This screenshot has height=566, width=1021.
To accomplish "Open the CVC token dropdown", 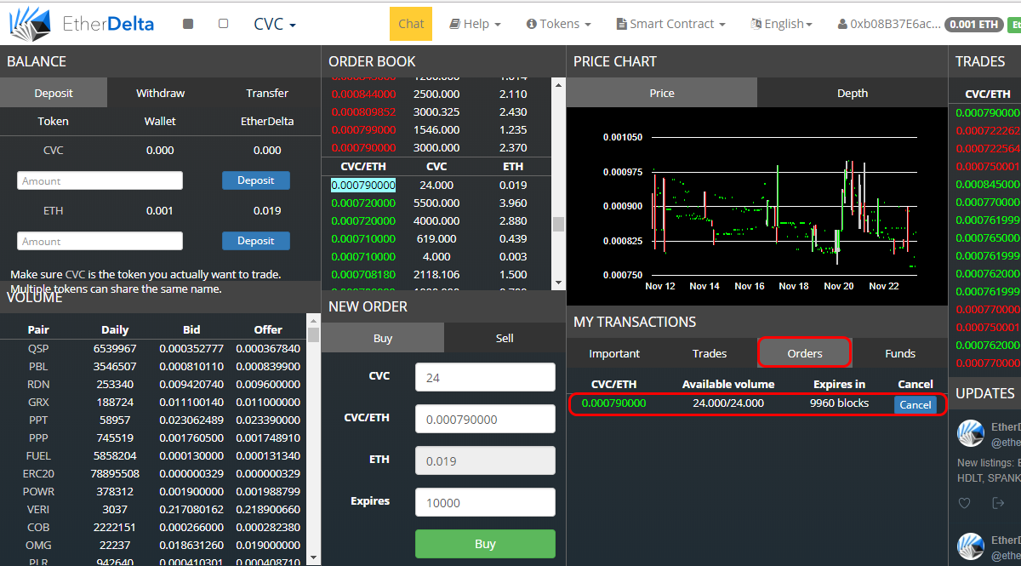I will coord(275,24).
